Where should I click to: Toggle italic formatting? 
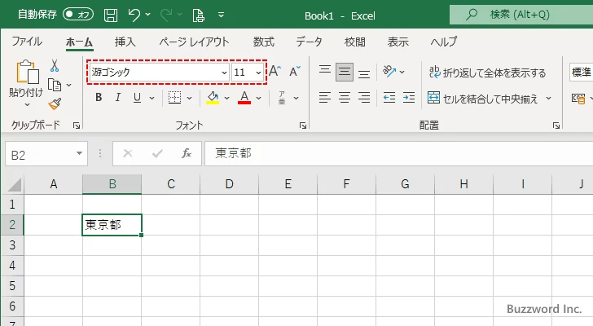tap(118, 98)
